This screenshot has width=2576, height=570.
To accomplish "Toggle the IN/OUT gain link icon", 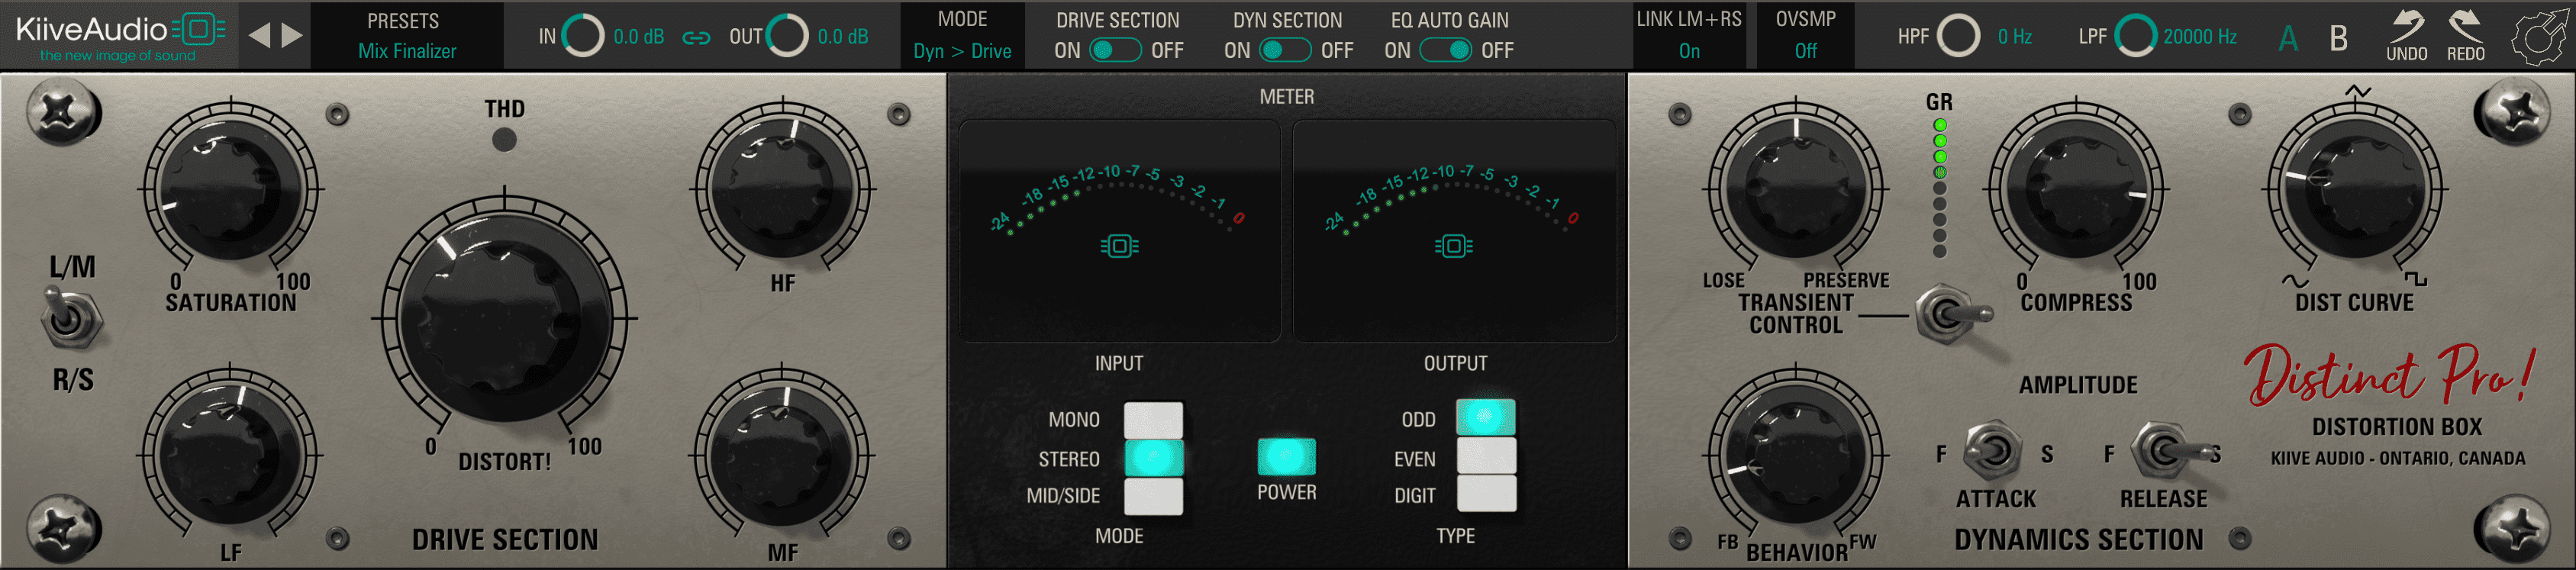I will [696, 38].
